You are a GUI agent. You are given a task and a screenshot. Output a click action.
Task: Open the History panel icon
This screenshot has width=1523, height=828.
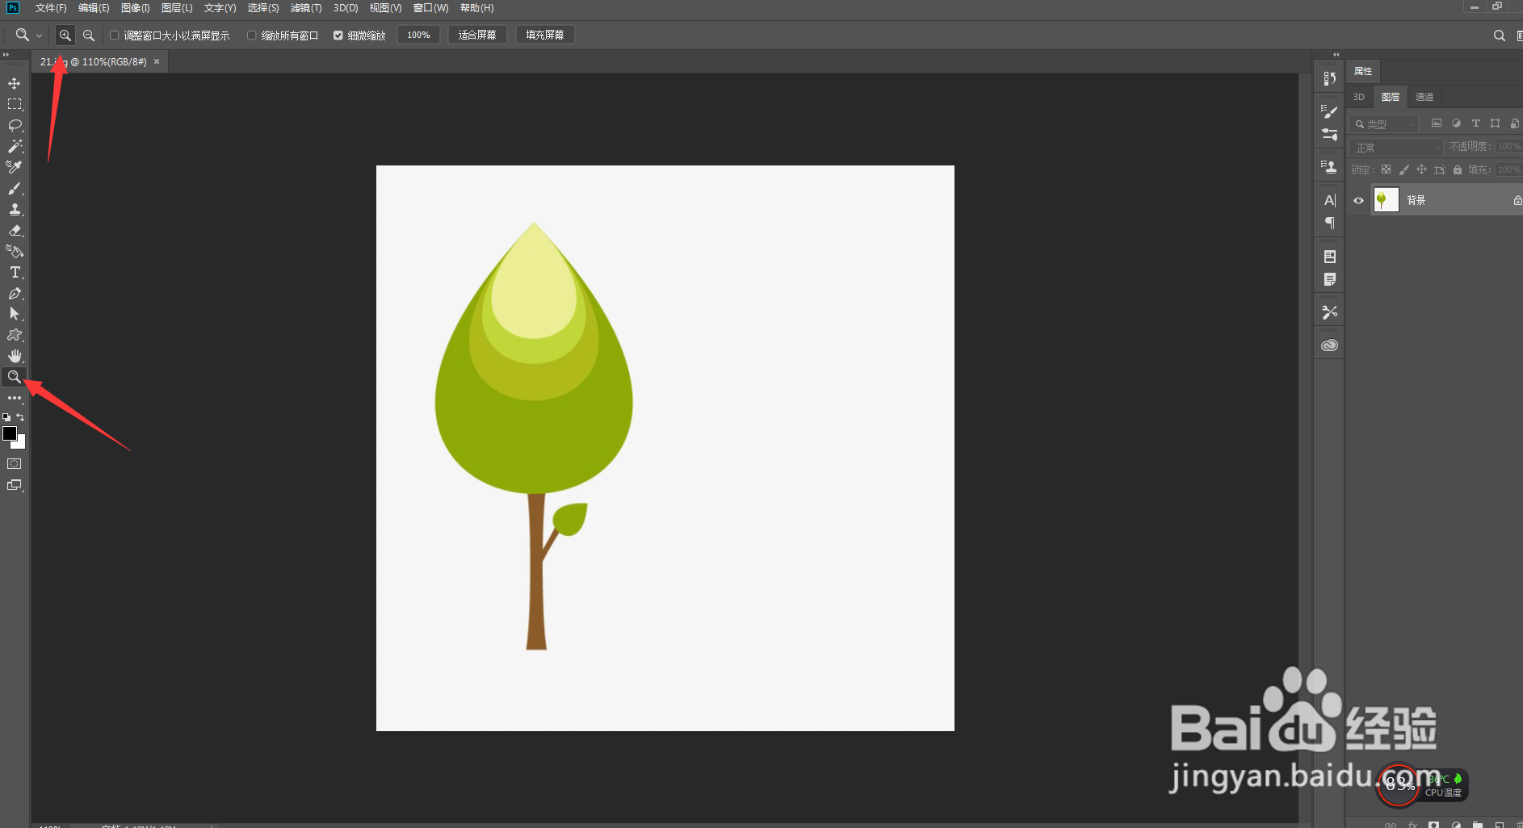[x=1330, y=78]
